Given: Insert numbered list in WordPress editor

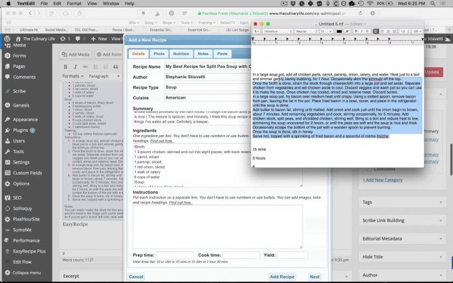Looking at the screenshot, I should [x=105, y=67].
